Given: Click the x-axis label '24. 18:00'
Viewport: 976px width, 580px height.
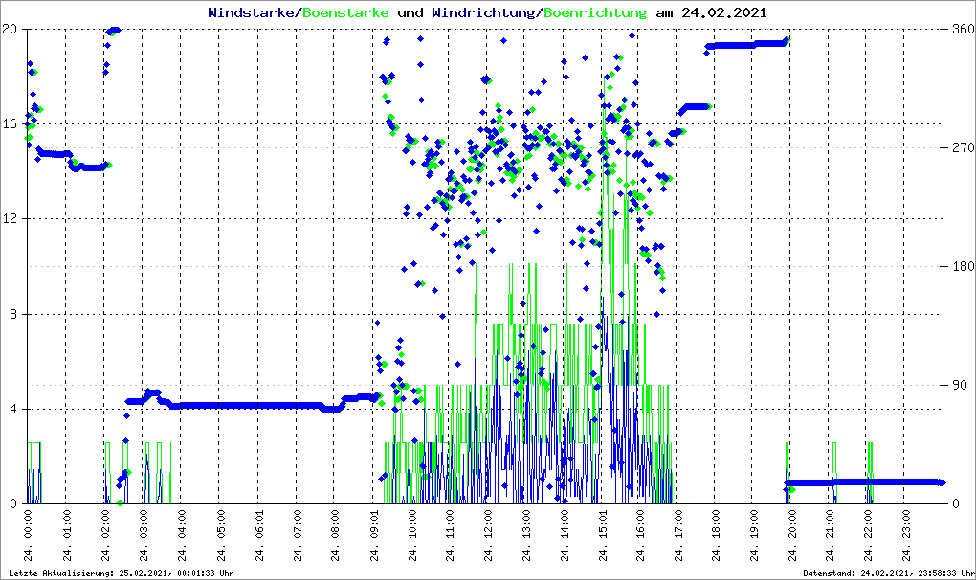Looking at the screenshot, I should tap(717, 535).
